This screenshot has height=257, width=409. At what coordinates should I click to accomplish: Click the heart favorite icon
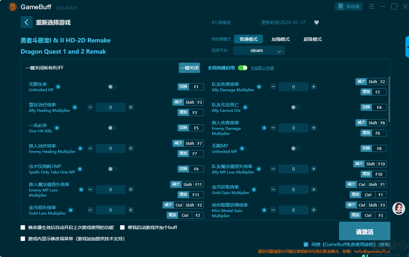pos(317,22)
